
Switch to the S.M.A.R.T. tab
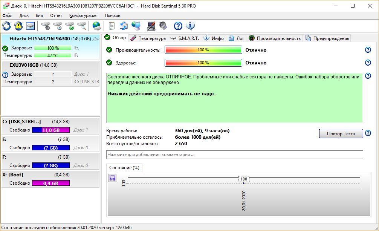pos(185,38)
